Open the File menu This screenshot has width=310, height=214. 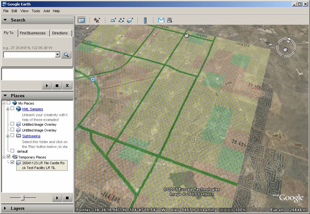point(6,11)
